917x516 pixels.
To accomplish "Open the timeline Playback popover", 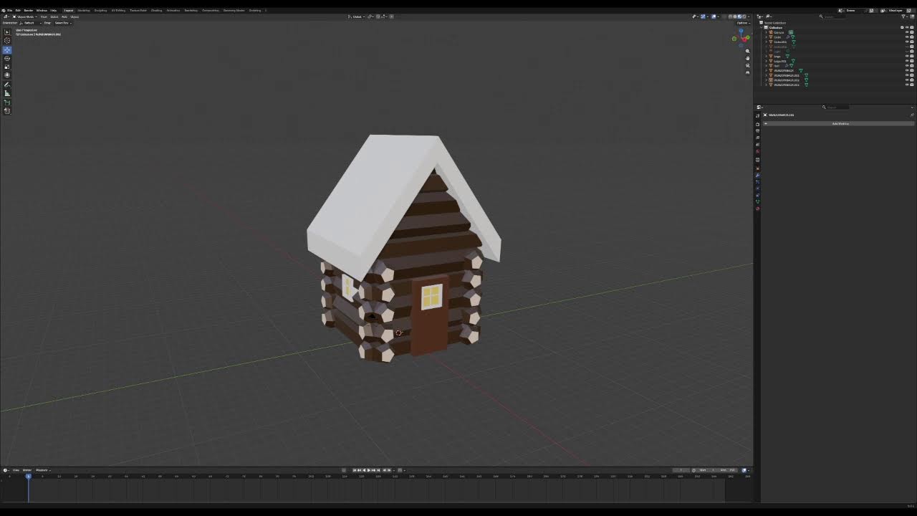I will click(43, 470).
